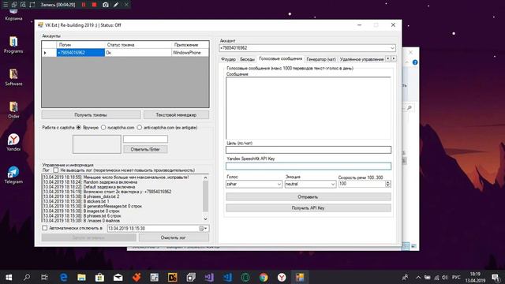Focus the Сообщение text area
Viewport: 505px width, 284px height.
coord(309,108)
